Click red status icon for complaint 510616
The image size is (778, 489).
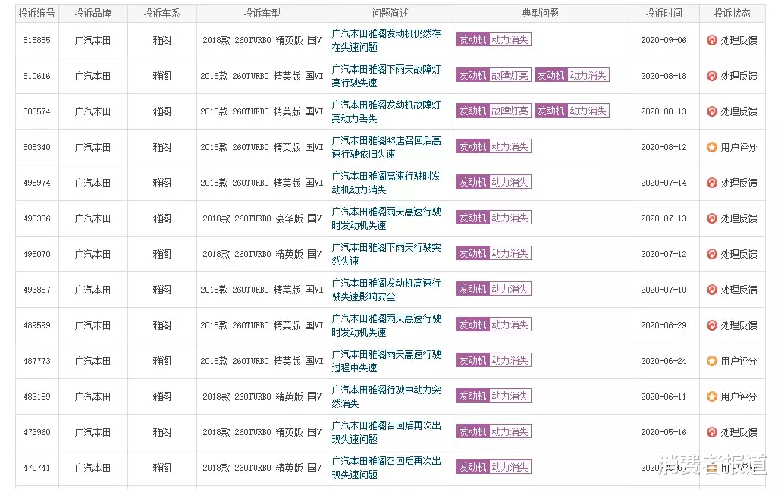pos(711,76)
